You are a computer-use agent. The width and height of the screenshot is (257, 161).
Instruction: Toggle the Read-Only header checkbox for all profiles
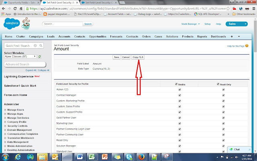click(218, 84)
